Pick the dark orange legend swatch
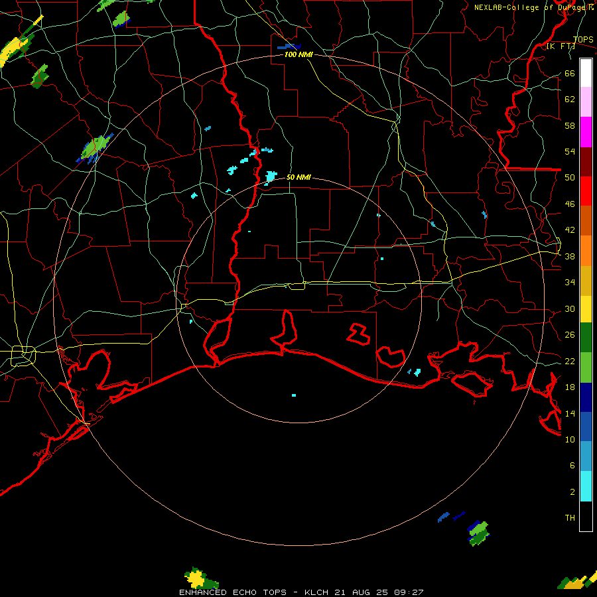This screenshot has width=597, height=597. coord(586,221)
